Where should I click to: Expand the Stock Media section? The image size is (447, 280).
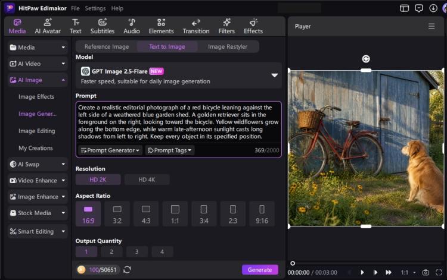(38, 213)
